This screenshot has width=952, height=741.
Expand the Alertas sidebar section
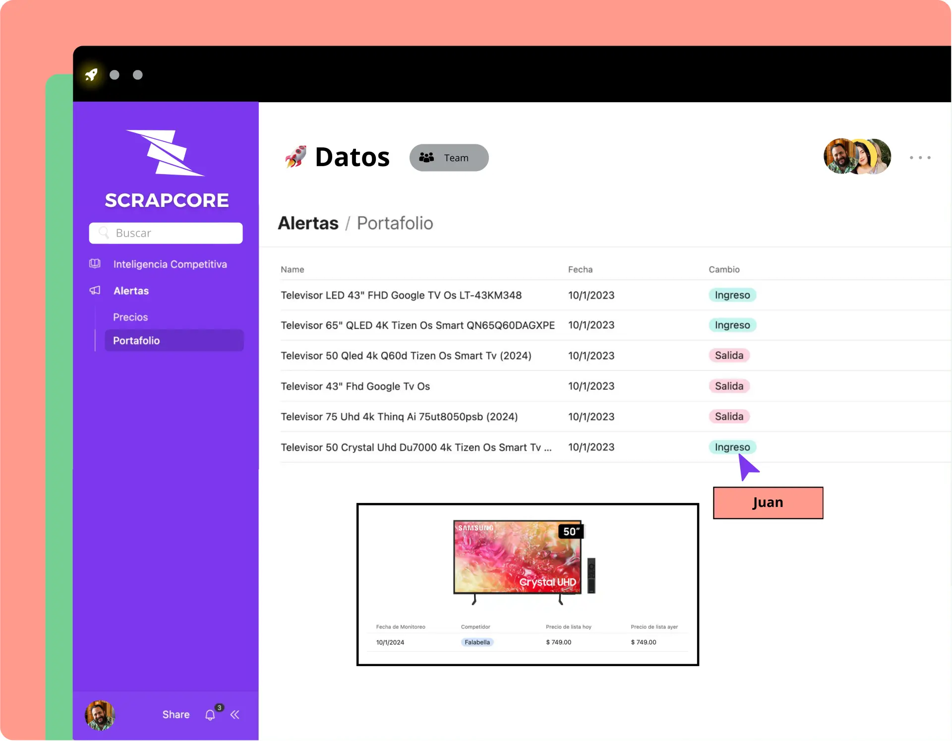[x=131, y=291]
